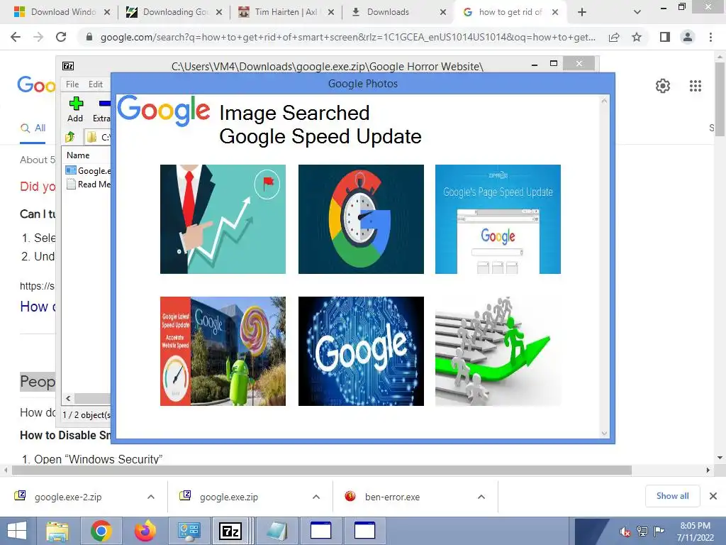Click network tray icon
726x545 pixels.
pyautogui.click(x=642, y=532)
